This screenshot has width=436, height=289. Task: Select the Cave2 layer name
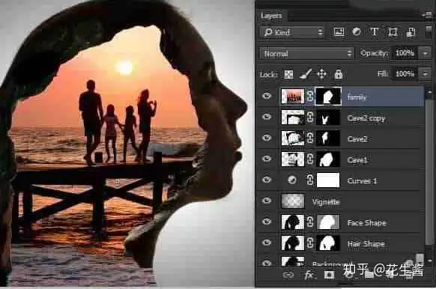[357, 139]
